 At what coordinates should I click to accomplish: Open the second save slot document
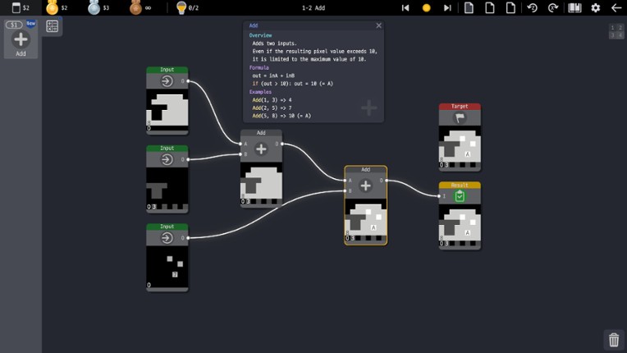click(x=490, y=7)
